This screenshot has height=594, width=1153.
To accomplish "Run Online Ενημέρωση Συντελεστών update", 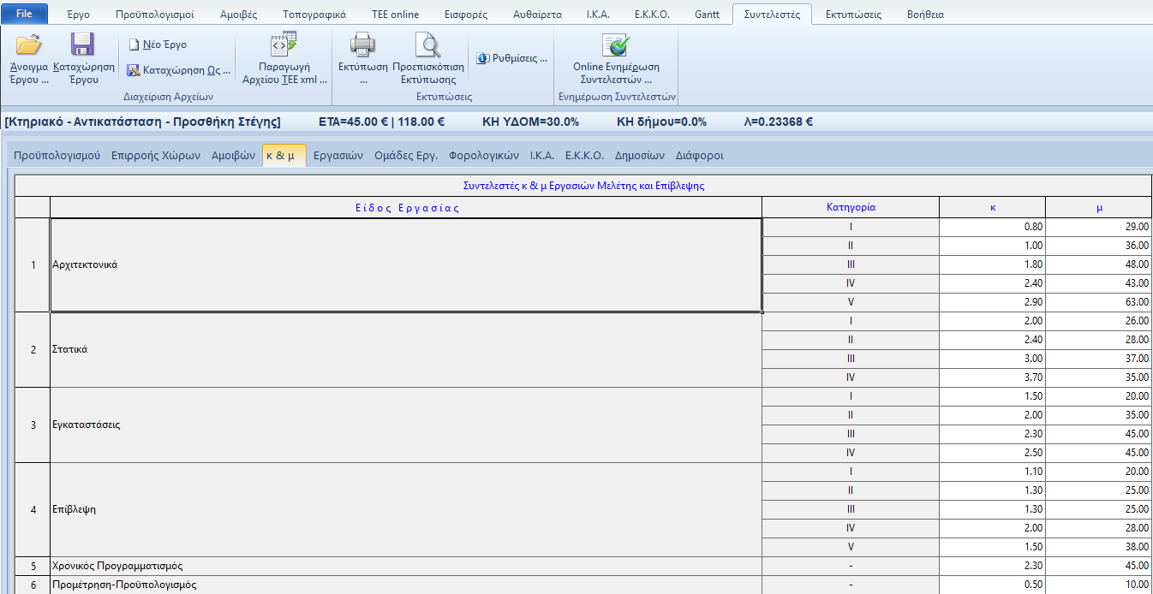I will click(x=615, y=46).
